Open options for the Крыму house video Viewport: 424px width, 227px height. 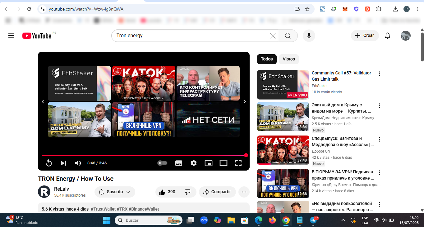(379, 106)
